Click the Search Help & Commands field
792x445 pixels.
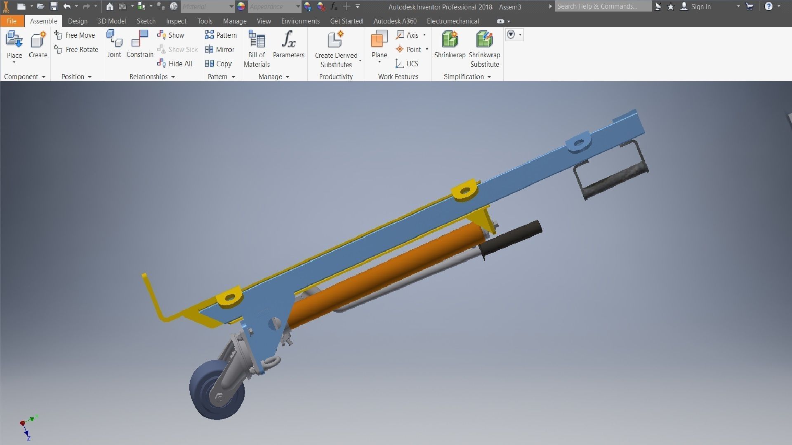coord(603,6)
